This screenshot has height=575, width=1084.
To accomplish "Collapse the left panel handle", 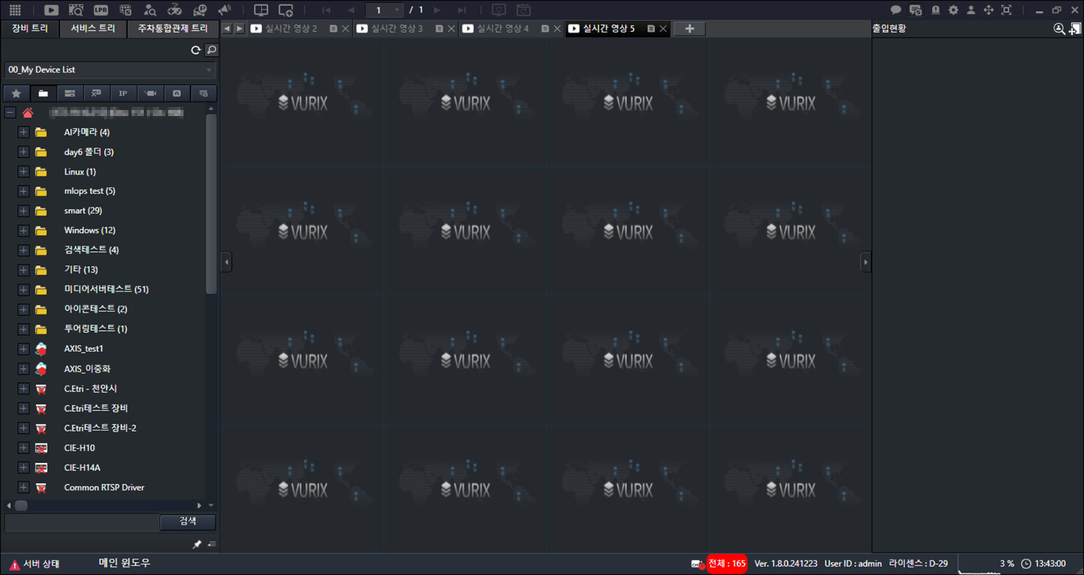I will 226,262.
